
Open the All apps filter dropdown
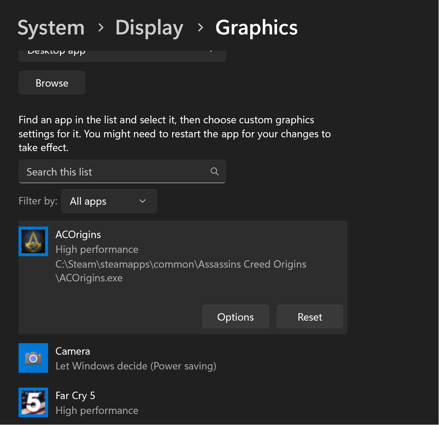(x=109, y=201)
